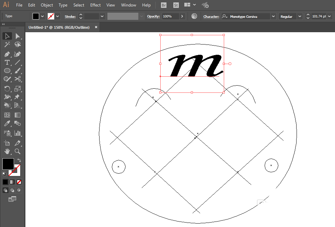Apply solid Color mode button
Viewport: 335px width, 227px height.
pyautogui.click(x=5, y=182)
